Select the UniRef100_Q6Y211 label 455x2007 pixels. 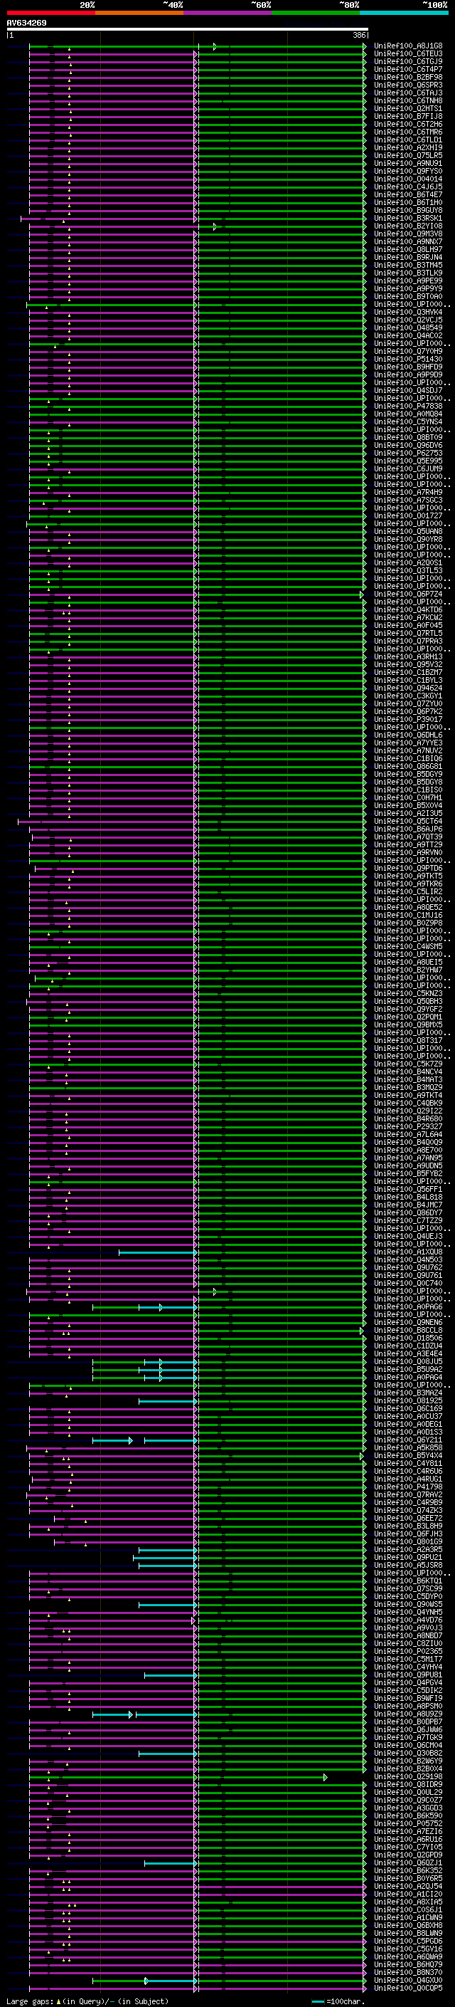pos(408,1440)
